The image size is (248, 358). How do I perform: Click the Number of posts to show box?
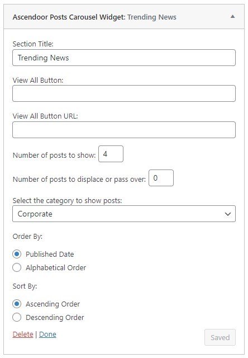pyautogui.click(x=111, y=154)
